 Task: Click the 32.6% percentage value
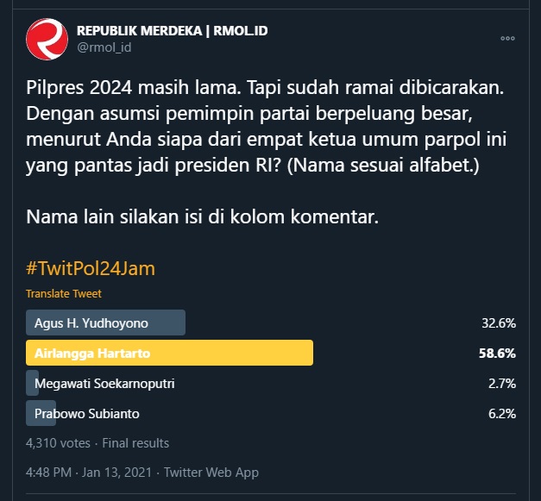tap(498, 323)
